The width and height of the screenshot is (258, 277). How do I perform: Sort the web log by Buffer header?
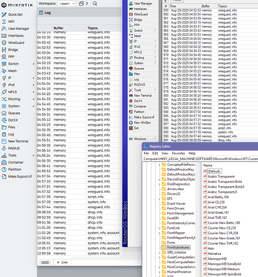(59, 28)
